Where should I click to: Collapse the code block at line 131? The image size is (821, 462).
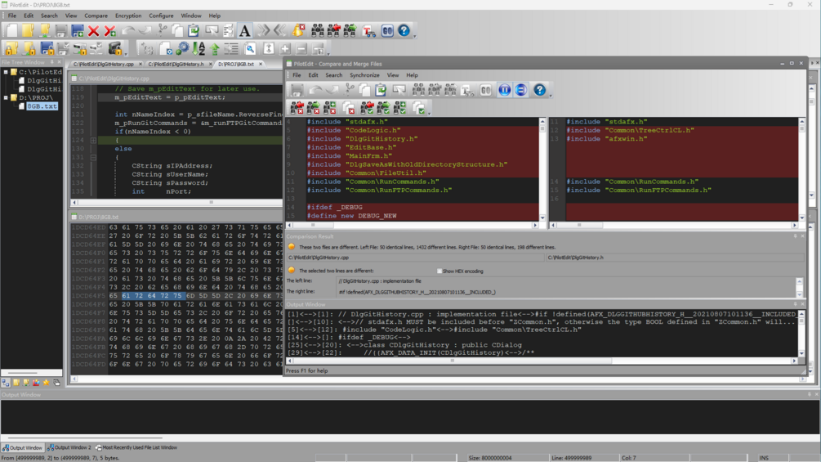(93, 157)
